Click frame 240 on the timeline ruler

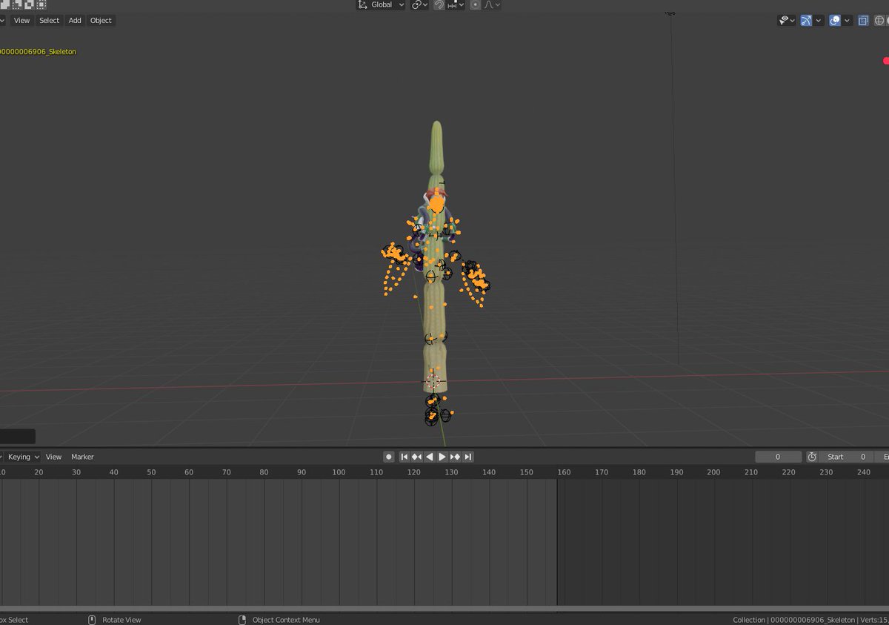pyautogui.click(x=863, y=472)
